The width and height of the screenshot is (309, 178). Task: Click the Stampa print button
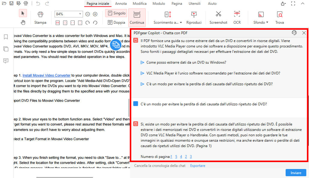point(40,18)
